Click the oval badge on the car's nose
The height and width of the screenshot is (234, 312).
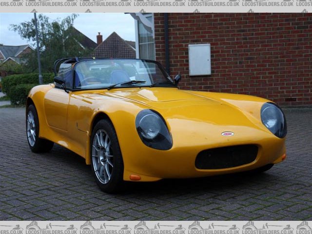pyautogui.click(x=227, y=134)
